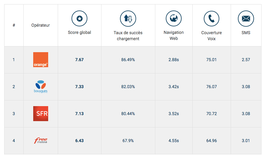
Task: Click the SMS column text label
Action: pos(246,32)
